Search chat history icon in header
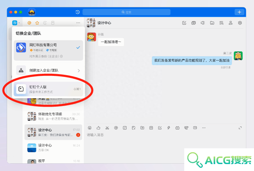The image size is (254, 171). (222, 23)
